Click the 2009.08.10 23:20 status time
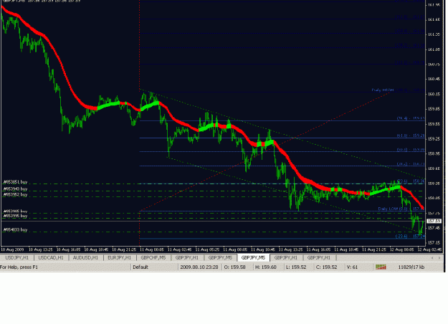Image resolution: width=448 pixels, height=324 pixels. tap(199, 267)
